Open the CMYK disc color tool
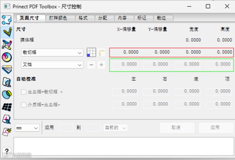 [x=7, y=57]
